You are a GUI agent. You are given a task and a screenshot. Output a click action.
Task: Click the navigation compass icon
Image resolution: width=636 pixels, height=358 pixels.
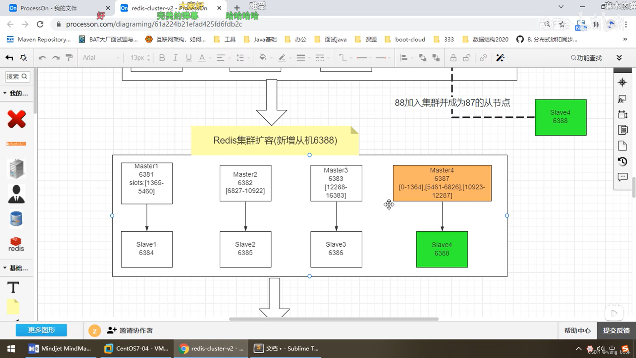point(622,83)
